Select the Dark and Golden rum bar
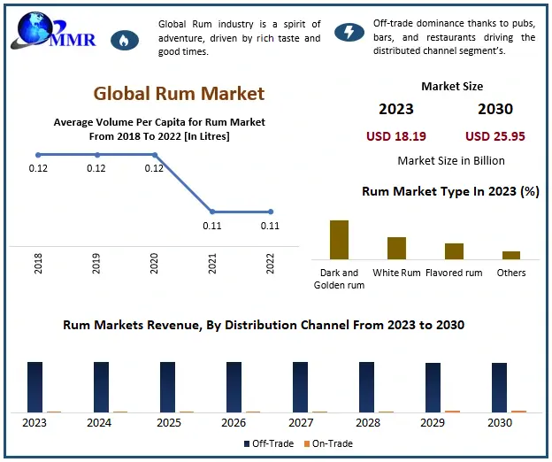552x462 pixels. [339, 239]
